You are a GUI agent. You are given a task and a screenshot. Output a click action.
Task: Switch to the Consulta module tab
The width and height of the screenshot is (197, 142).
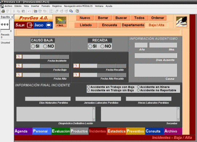click(x=154, y=131)
